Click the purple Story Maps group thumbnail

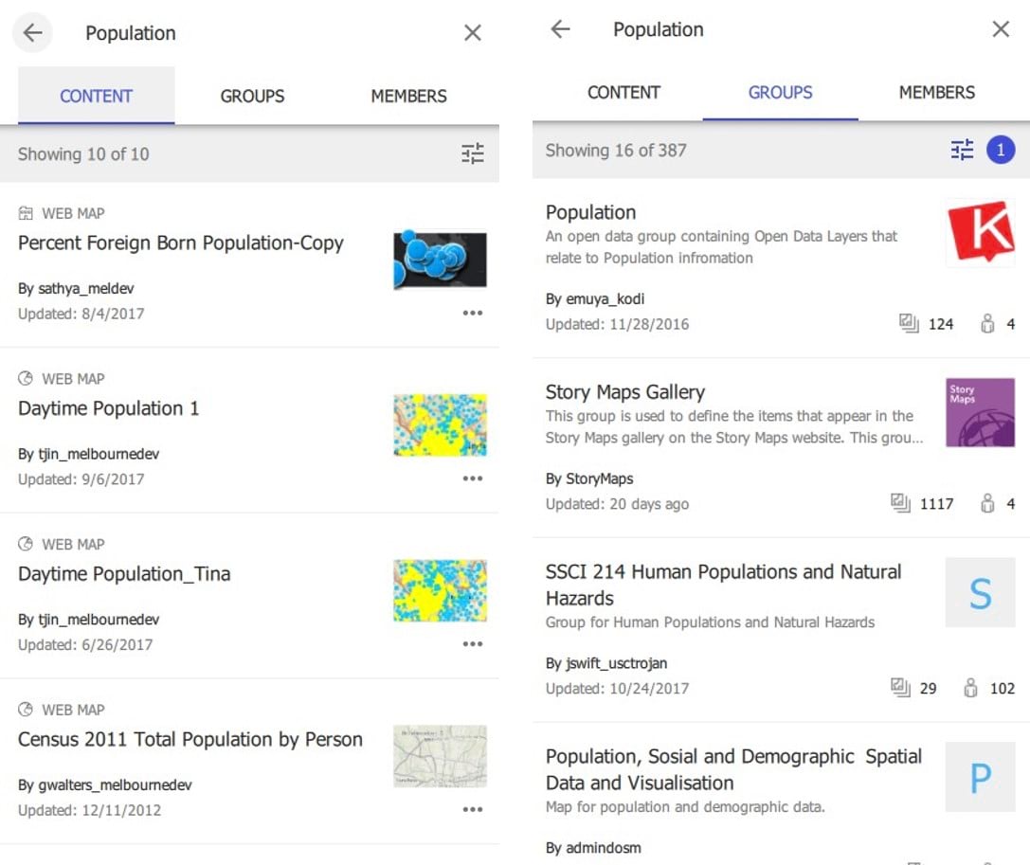[x=980, y=413]
